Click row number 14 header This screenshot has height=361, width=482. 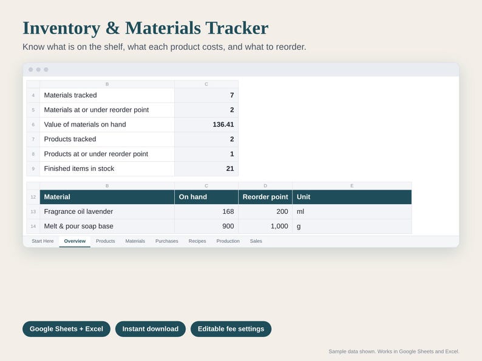(33, 227)
